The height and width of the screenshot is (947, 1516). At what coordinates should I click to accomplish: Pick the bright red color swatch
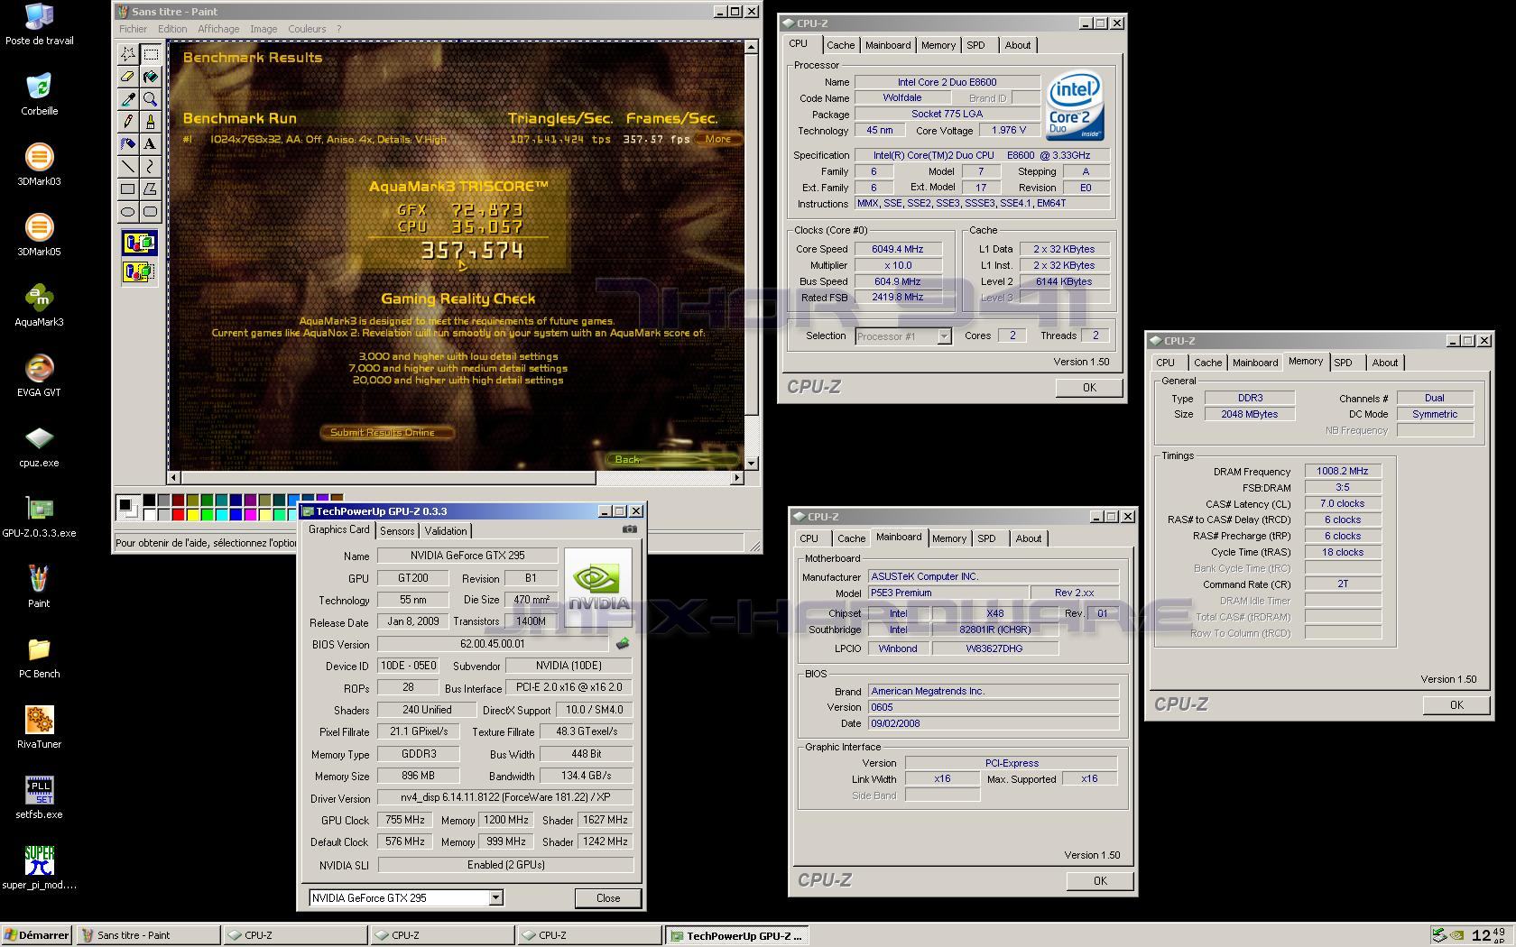tap(178, 514)
